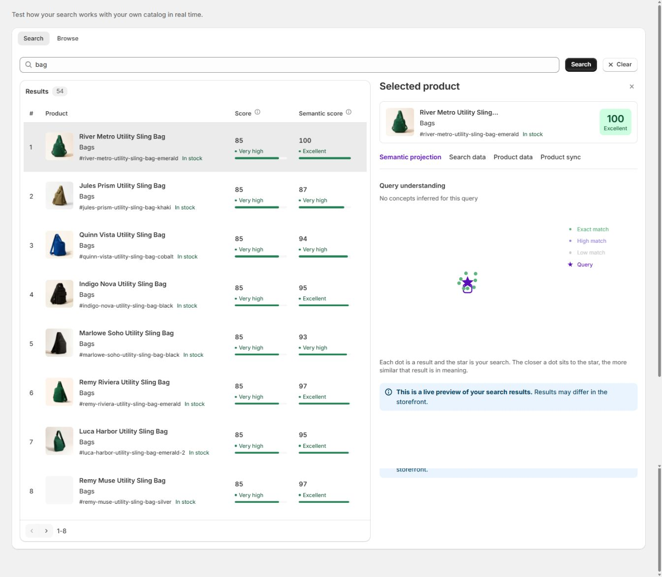Clear the search query
The width and height of the screenshot is (662, 577).
pos(620,64)
